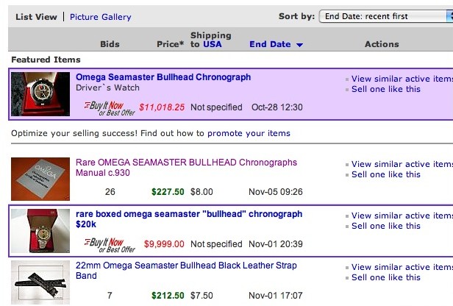Switch to List View
This screenshot has width=453, height=306.
37,17
